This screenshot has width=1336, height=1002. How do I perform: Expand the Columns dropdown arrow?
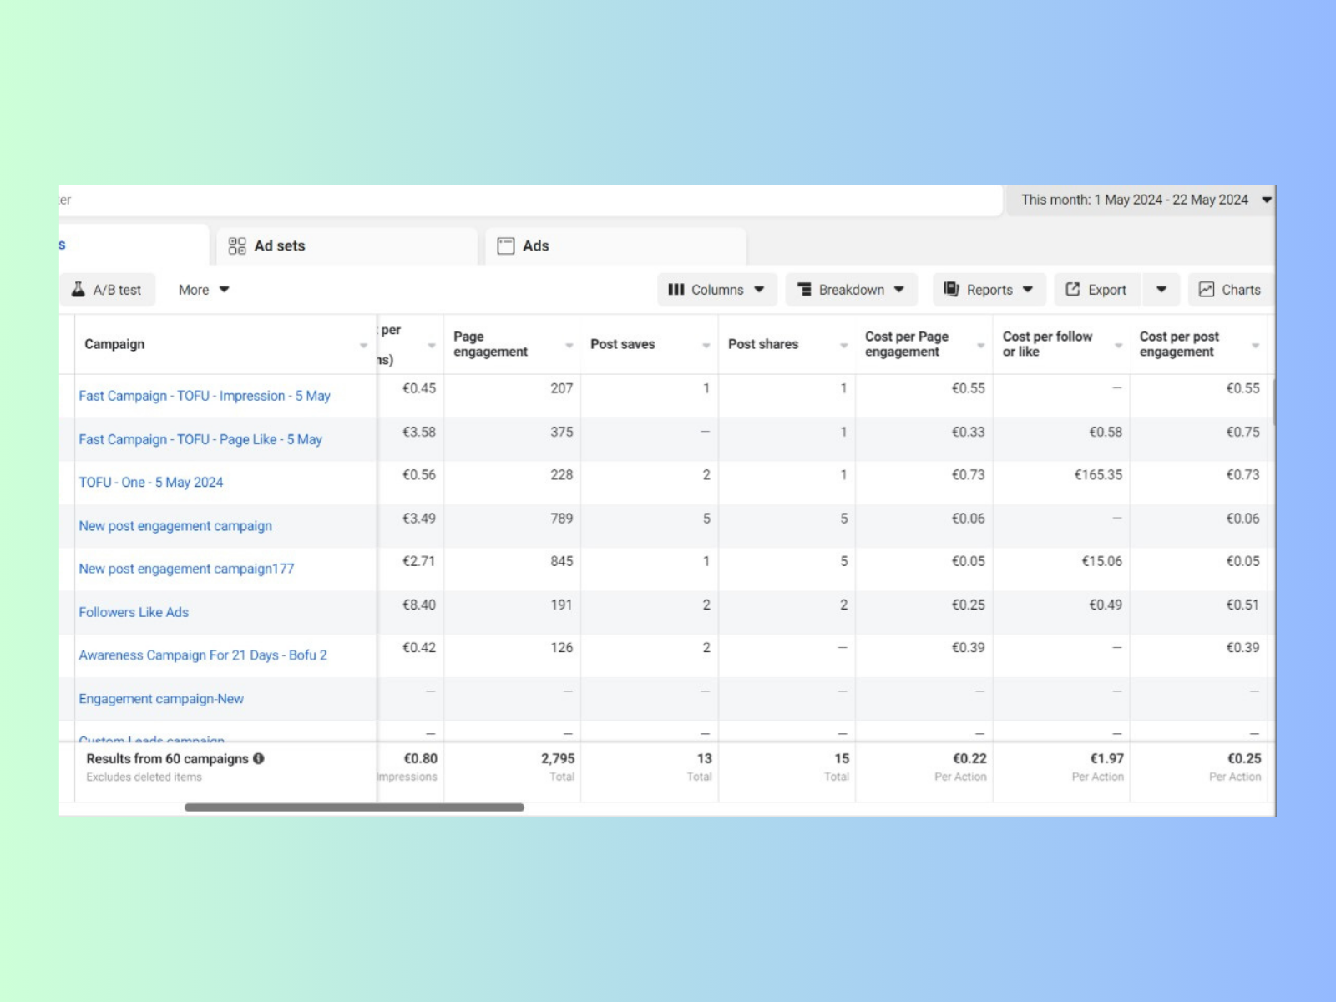point(759,290)
